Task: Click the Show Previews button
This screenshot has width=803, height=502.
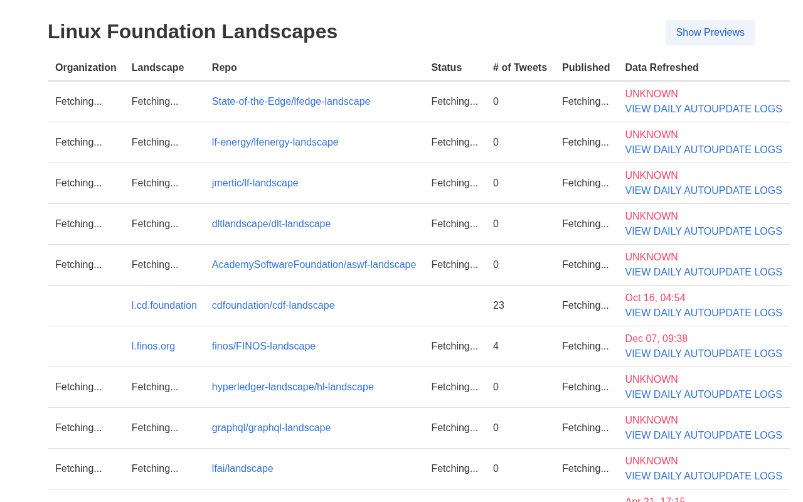Action: [x=710, y=33]
